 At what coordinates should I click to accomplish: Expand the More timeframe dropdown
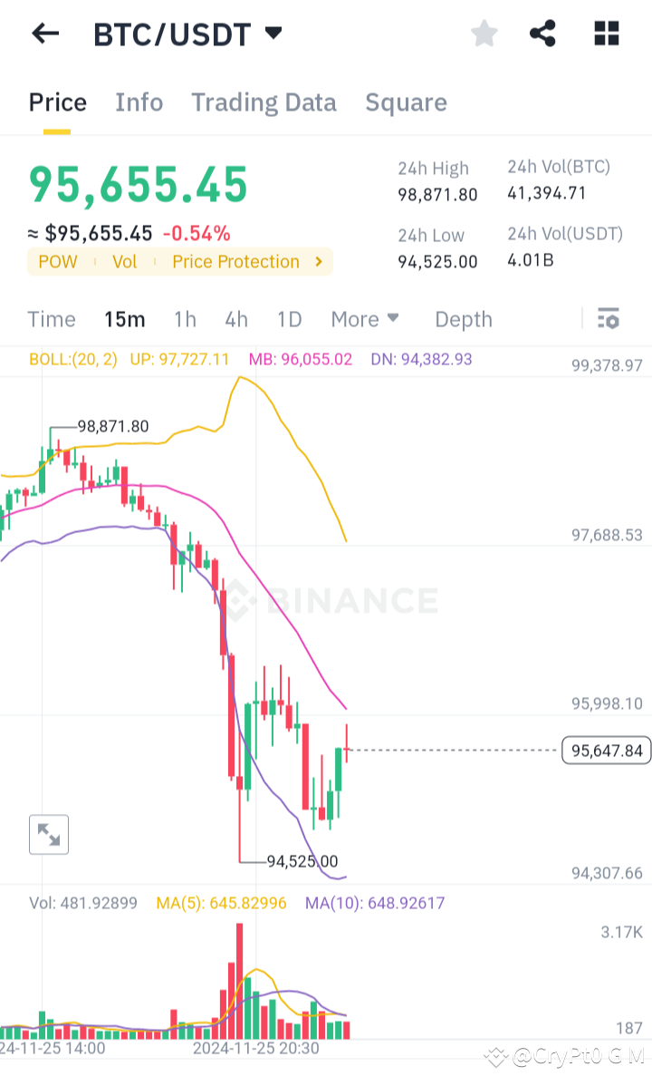[x=365, y=319]
